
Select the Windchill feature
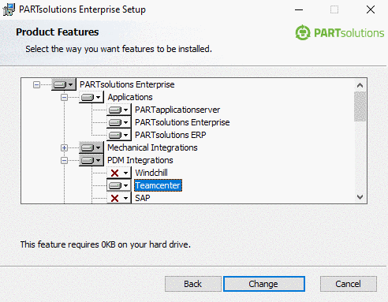pyautogui.click(x=151, y=173)
